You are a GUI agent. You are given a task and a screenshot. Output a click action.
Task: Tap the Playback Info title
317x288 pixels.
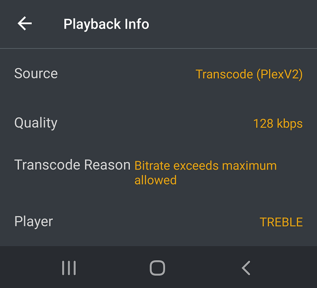[106, 24]
